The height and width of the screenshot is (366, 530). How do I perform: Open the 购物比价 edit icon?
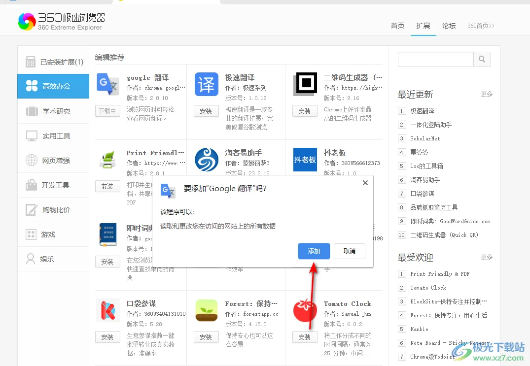pos(32,210)
